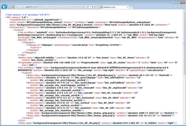Collapse the FDL root node

coord(3,17)
